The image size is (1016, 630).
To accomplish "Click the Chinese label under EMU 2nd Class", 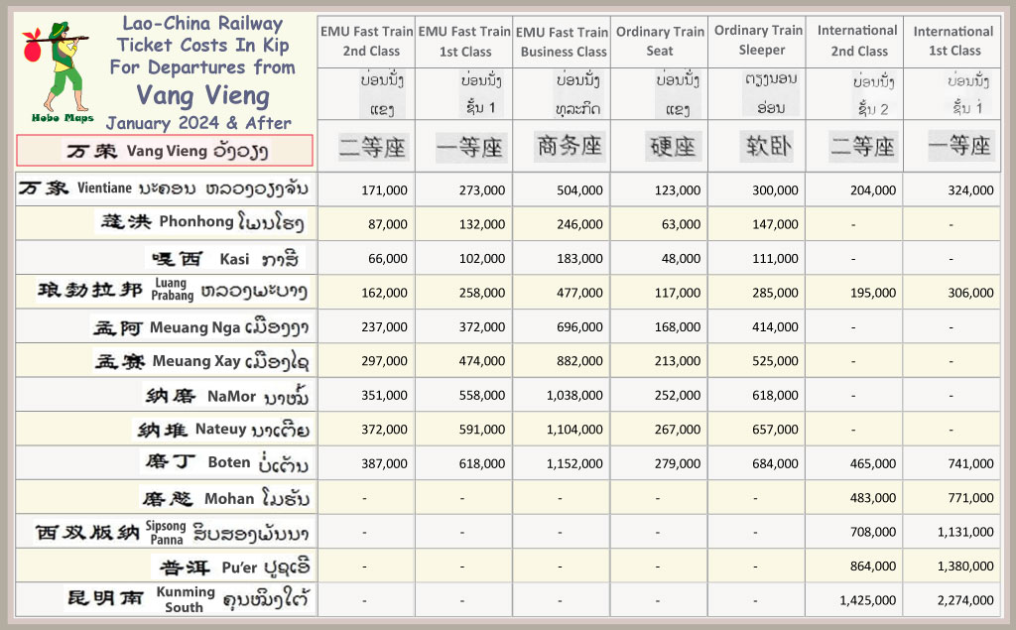I will tap(372, 148).
